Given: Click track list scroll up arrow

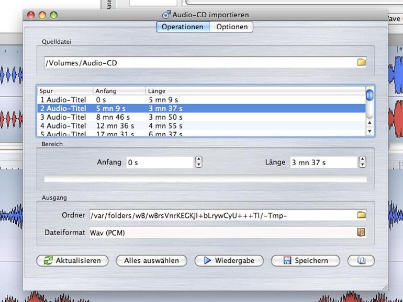Looking at the screenshot, I should click(x=370, y=123).
